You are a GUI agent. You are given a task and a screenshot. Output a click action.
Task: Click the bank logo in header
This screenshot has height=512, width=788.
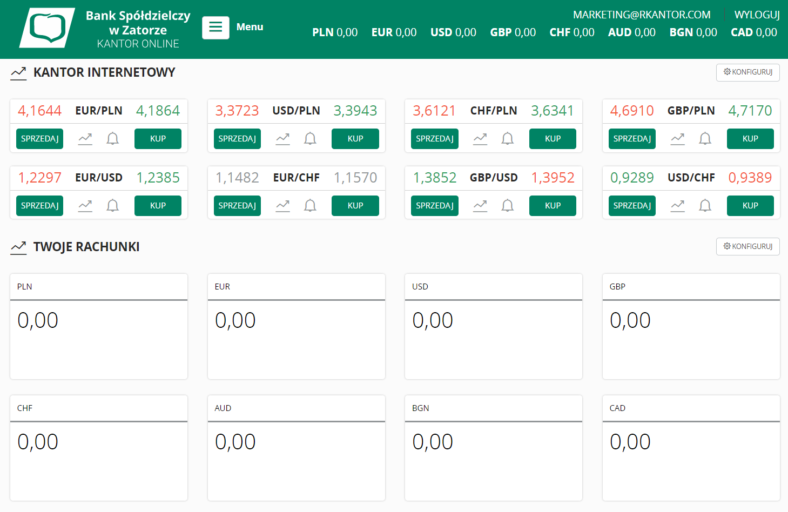[48, 28]
